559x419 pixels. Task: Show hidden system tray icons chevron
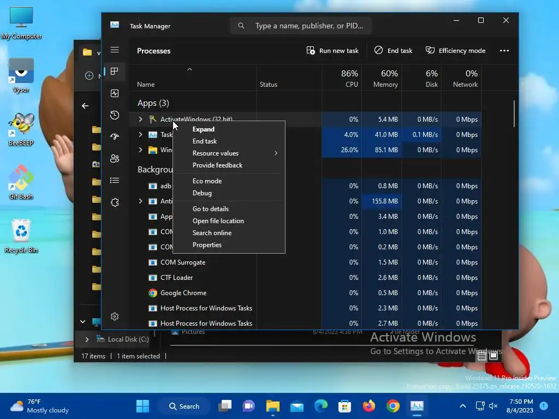point(462,406)
